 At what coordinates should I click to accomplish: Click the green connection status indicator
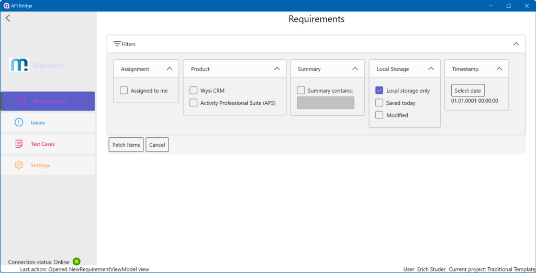point(76,261)
